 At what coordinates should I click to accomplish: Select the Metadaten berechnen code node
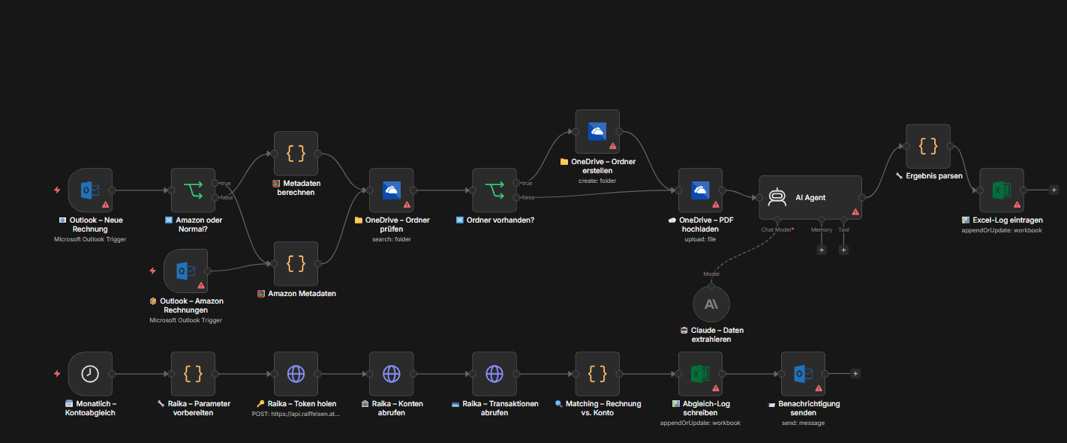click(296, 154)
